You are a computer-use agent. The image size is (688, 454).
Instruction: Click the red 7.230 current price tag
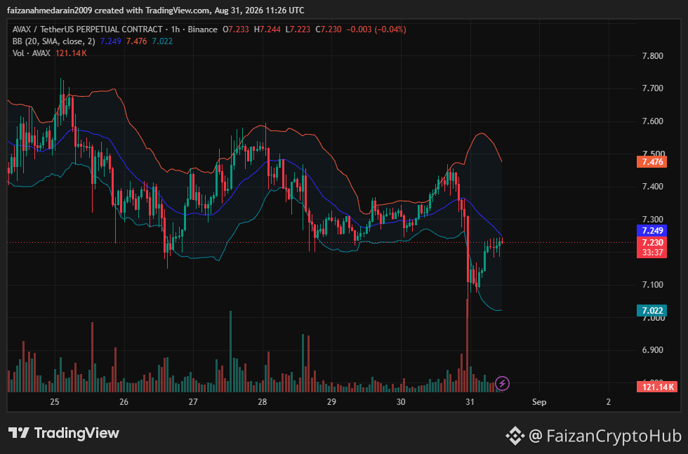coord(652,243)
